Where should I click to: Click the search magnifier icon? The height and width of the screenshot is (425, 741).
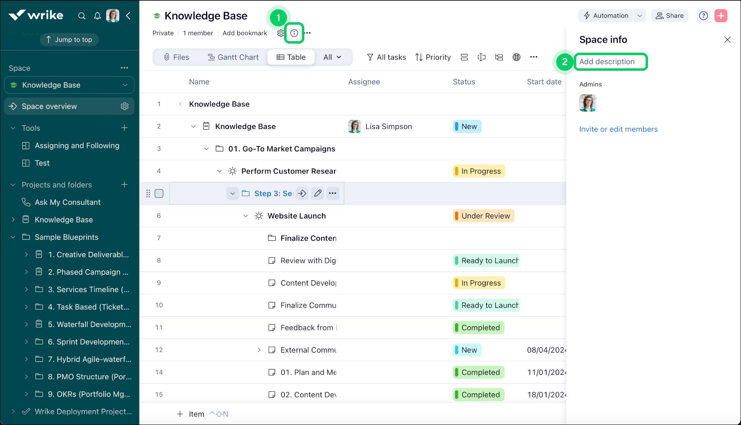(x=82, y=16)
